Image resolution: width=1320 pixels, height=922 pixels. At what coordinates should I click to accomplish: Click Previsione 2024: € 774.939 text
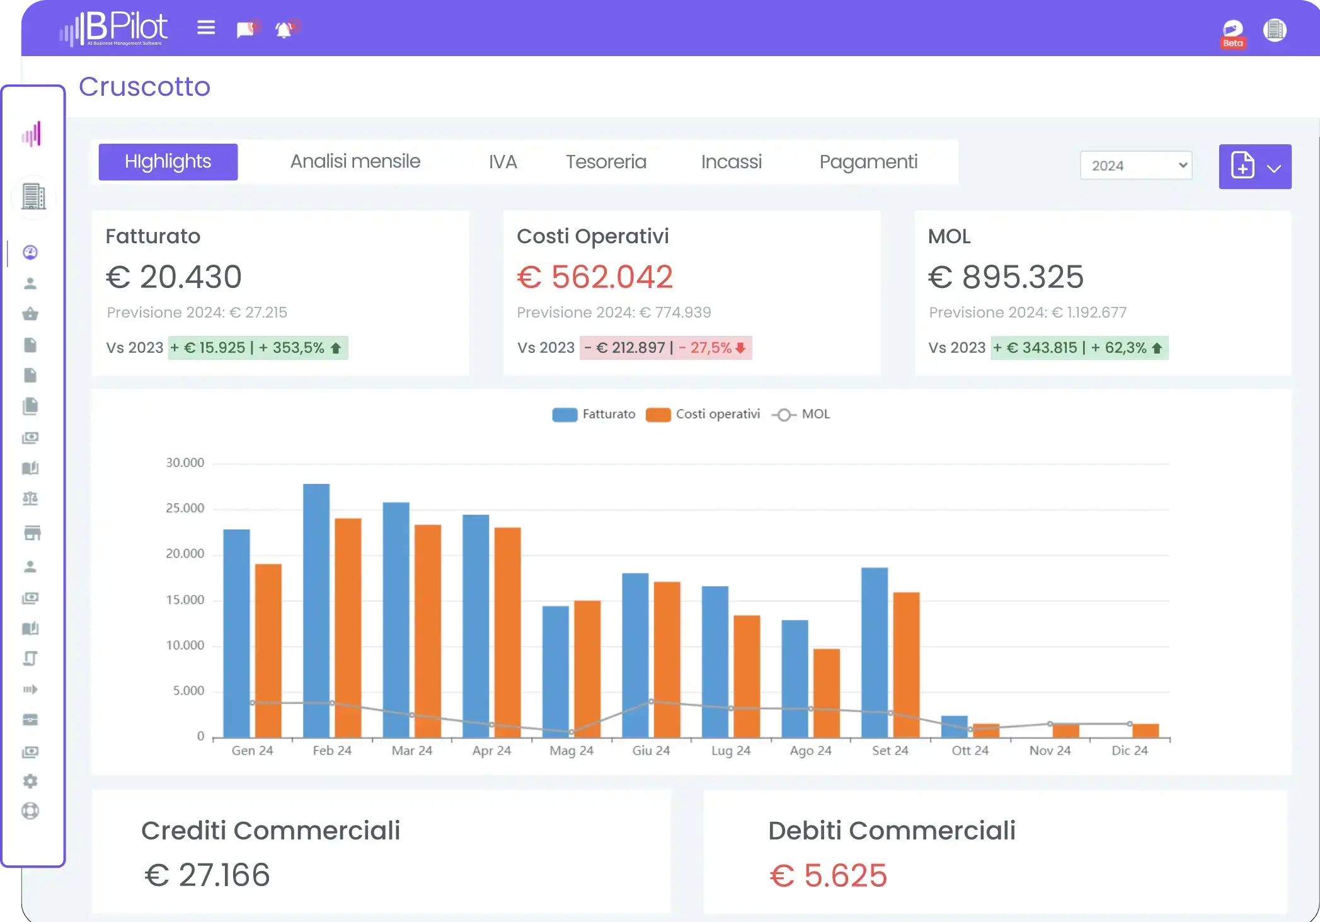pos(614,313)
